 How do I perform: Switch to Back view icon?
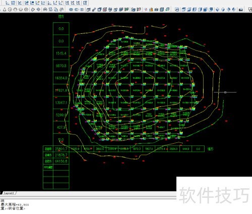click(211, 10)
